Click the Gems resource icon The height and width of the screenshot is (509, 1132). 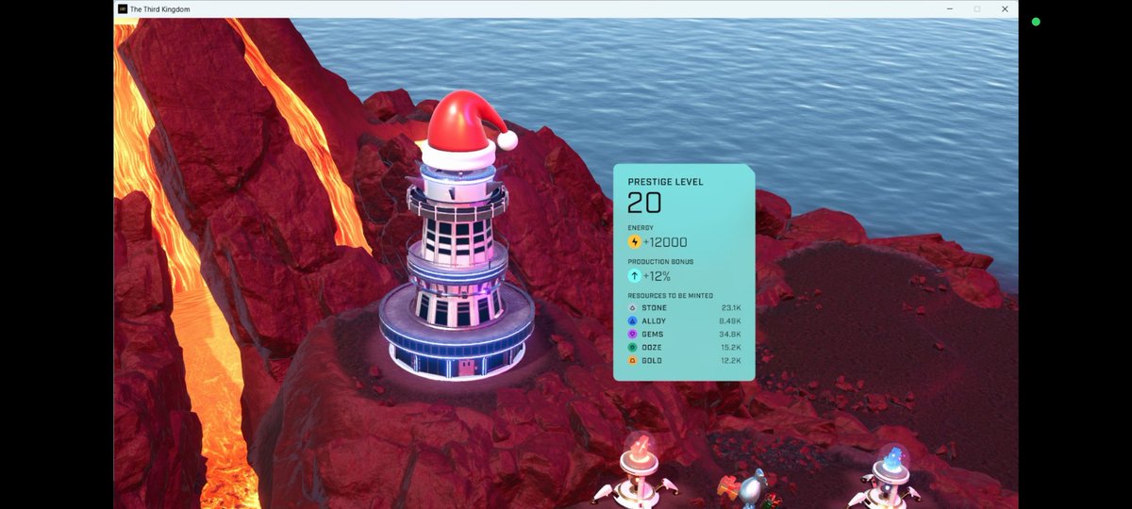[632, 335]
